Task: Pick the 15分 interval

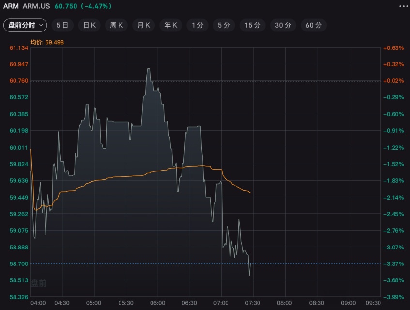Action: [x=252, y=25]
